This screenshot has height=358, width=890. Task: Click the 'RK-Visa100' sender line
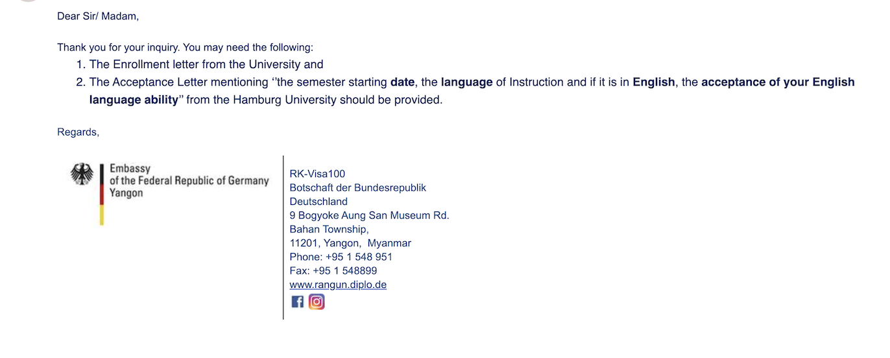(x=317, y=174)
